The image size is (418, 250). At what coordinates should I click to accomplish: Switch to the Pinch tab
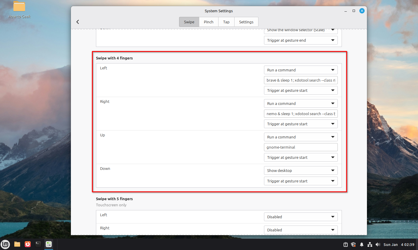[208, 22]
